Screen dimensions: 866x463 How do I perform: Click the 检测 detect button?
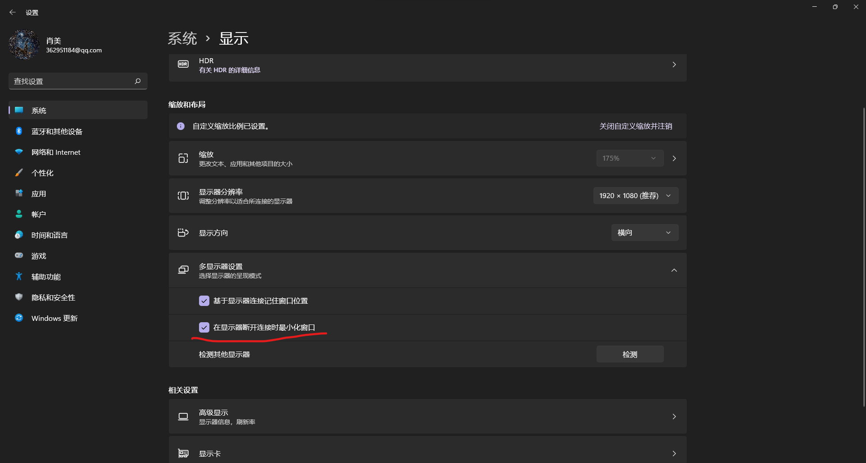[630, 354]
